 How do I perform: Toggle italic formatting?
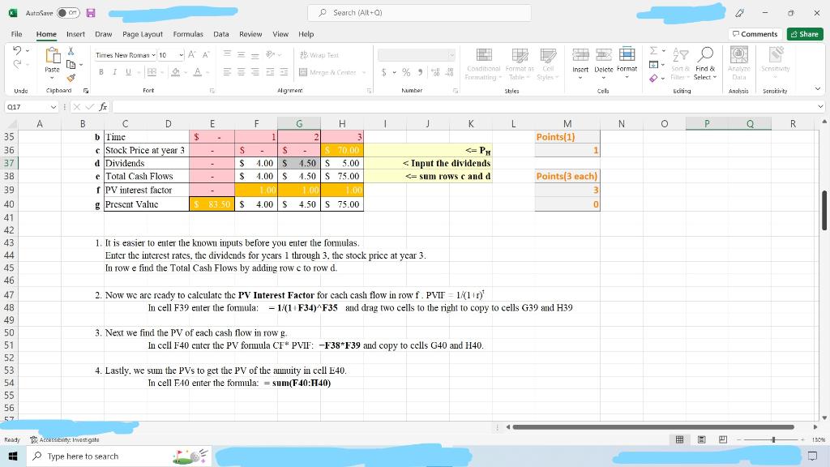tap(114, 72)
